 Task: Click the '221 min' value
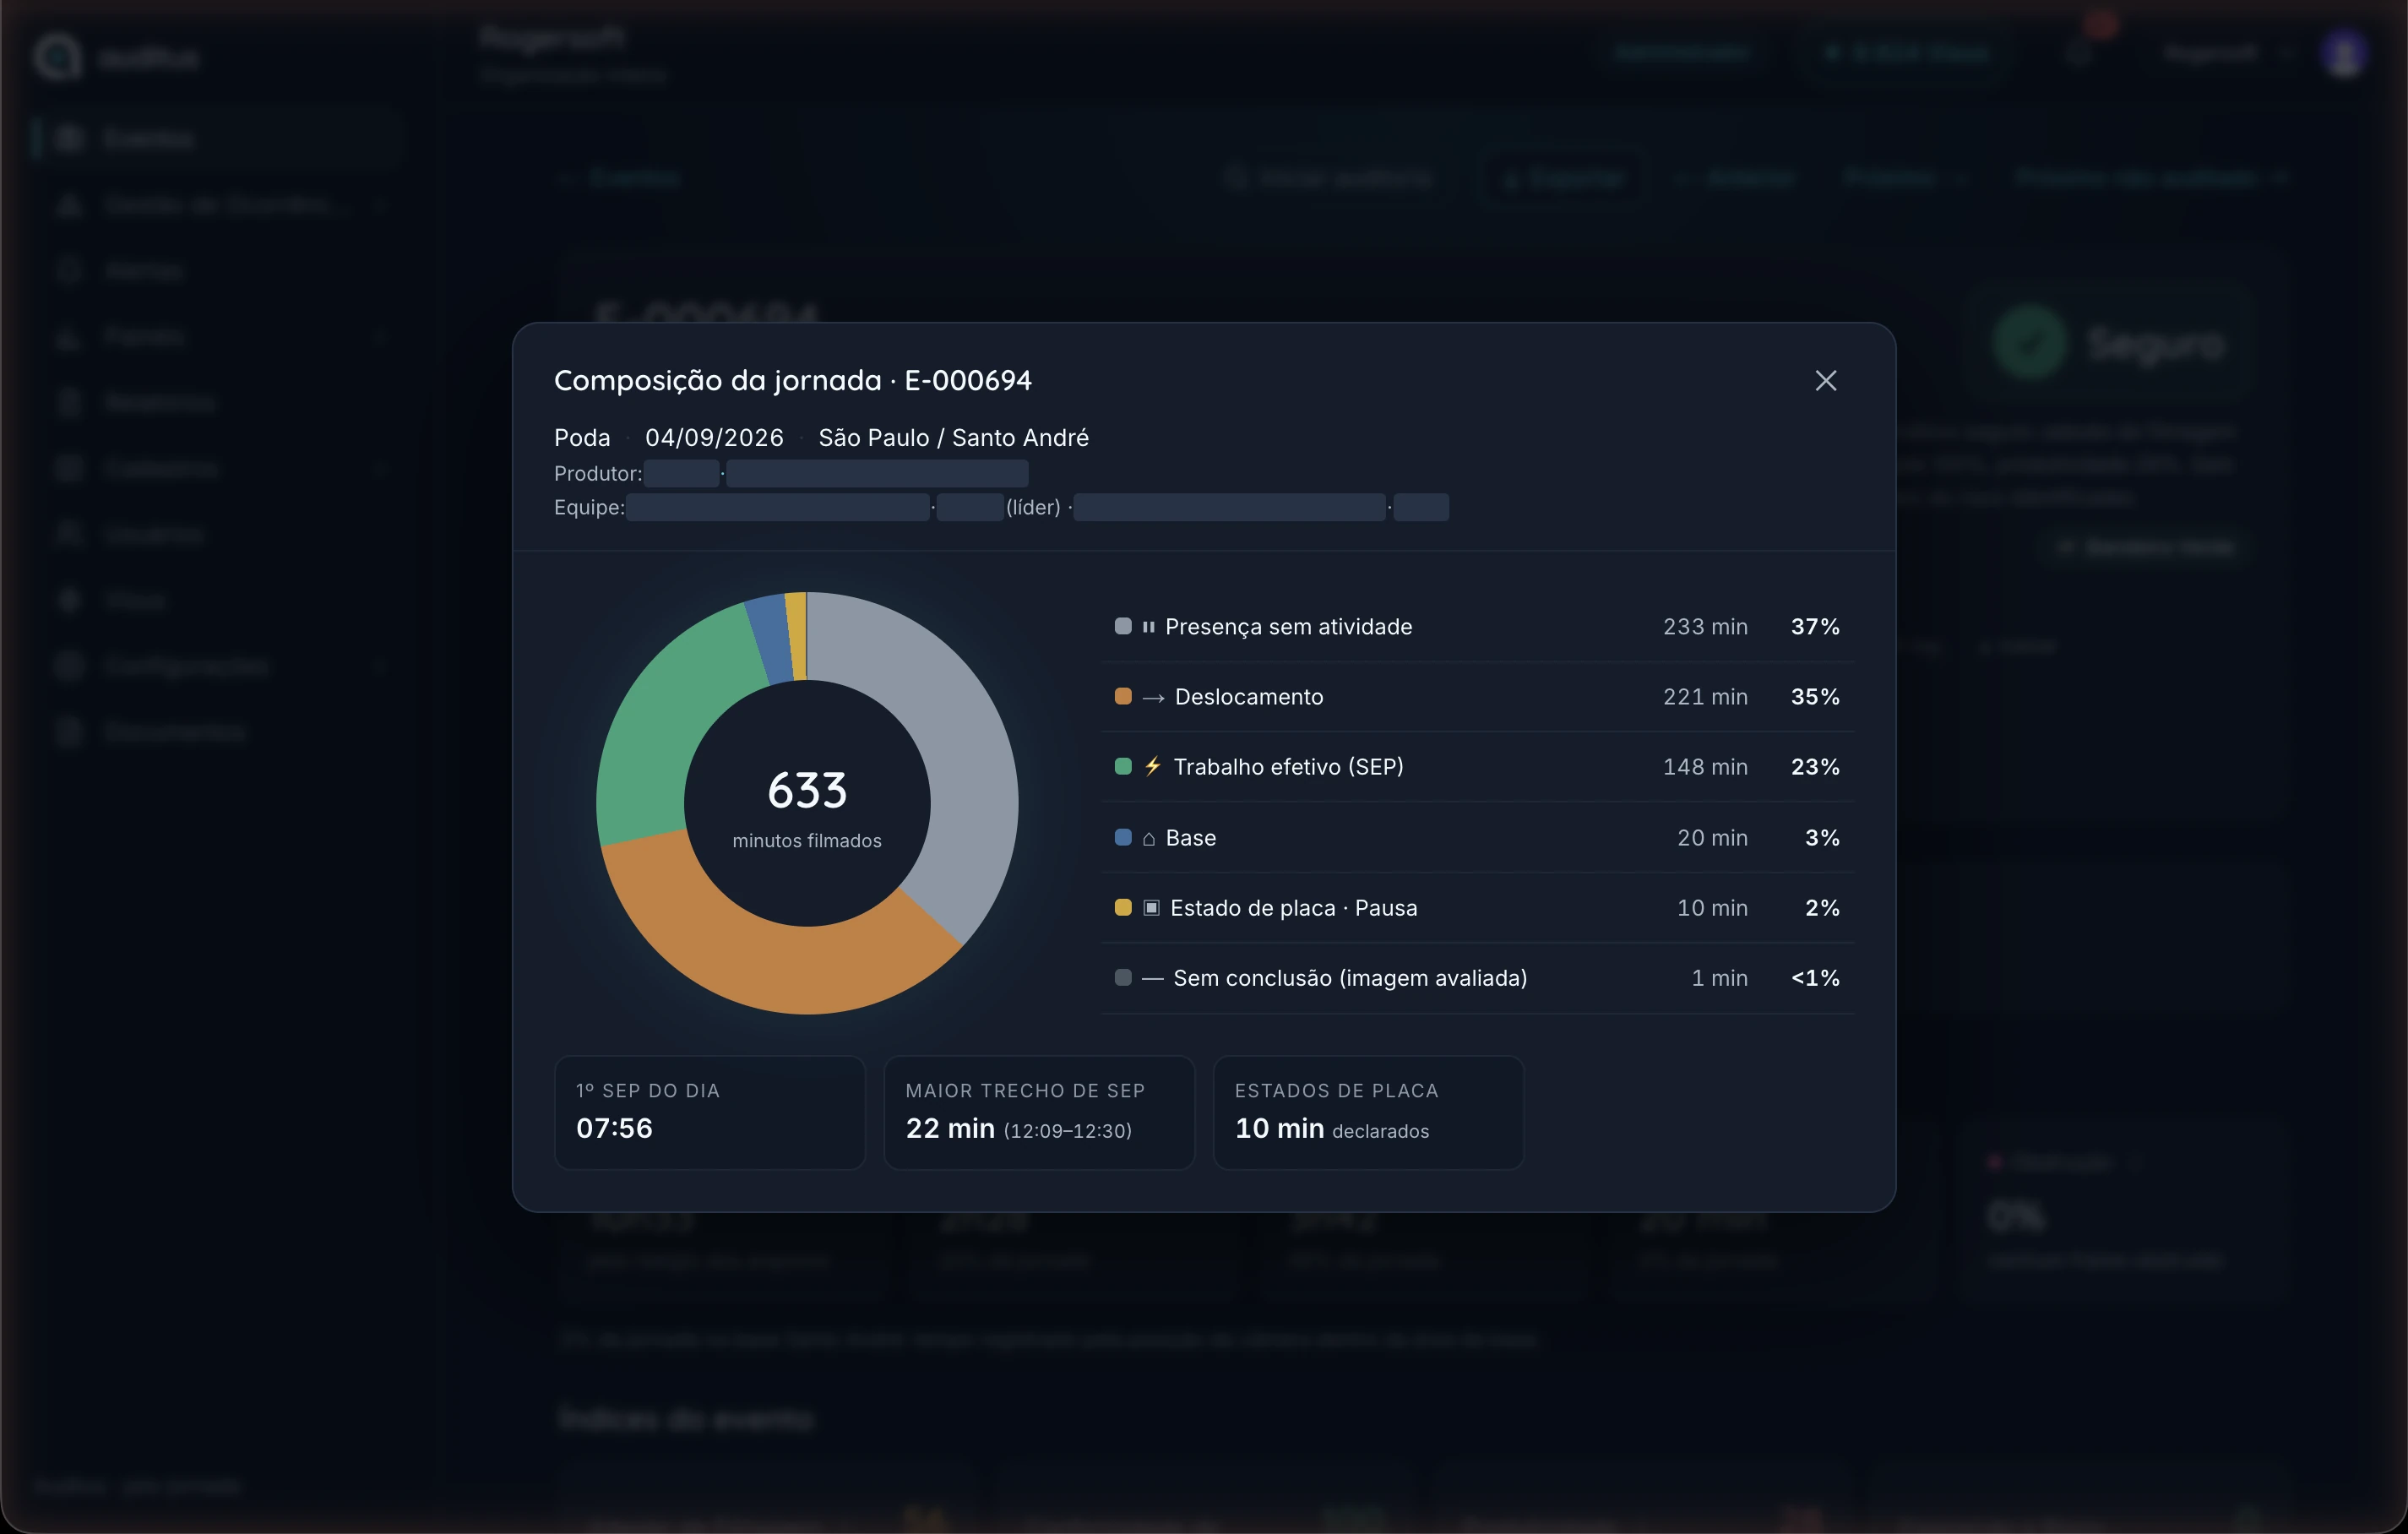[1705, 697]
